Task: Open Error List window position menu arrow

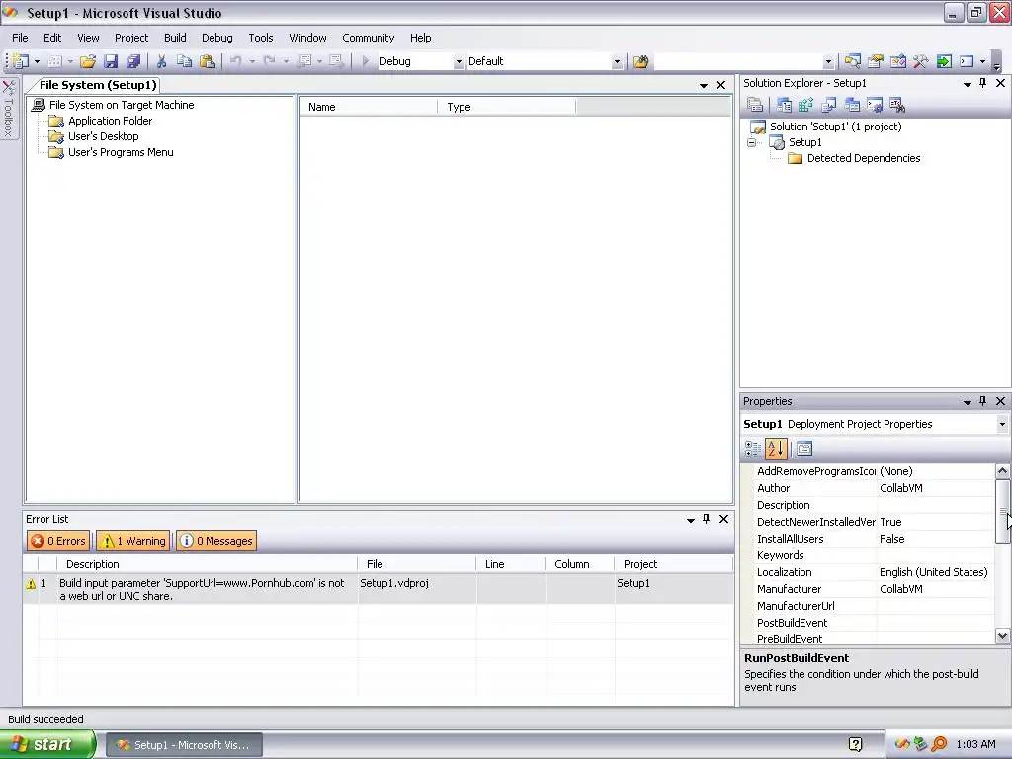Action: (x=691, y=520)
